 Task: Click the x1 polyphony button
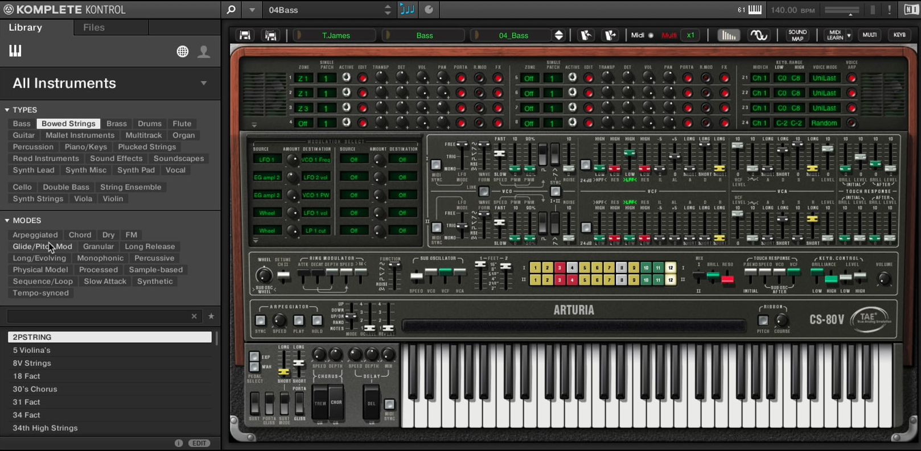[690, 35]
